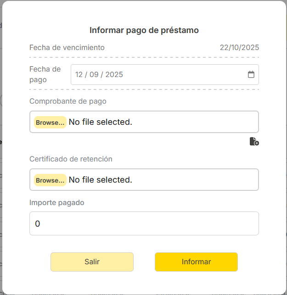Click the due date value 22/10/2025

point(239,47)
